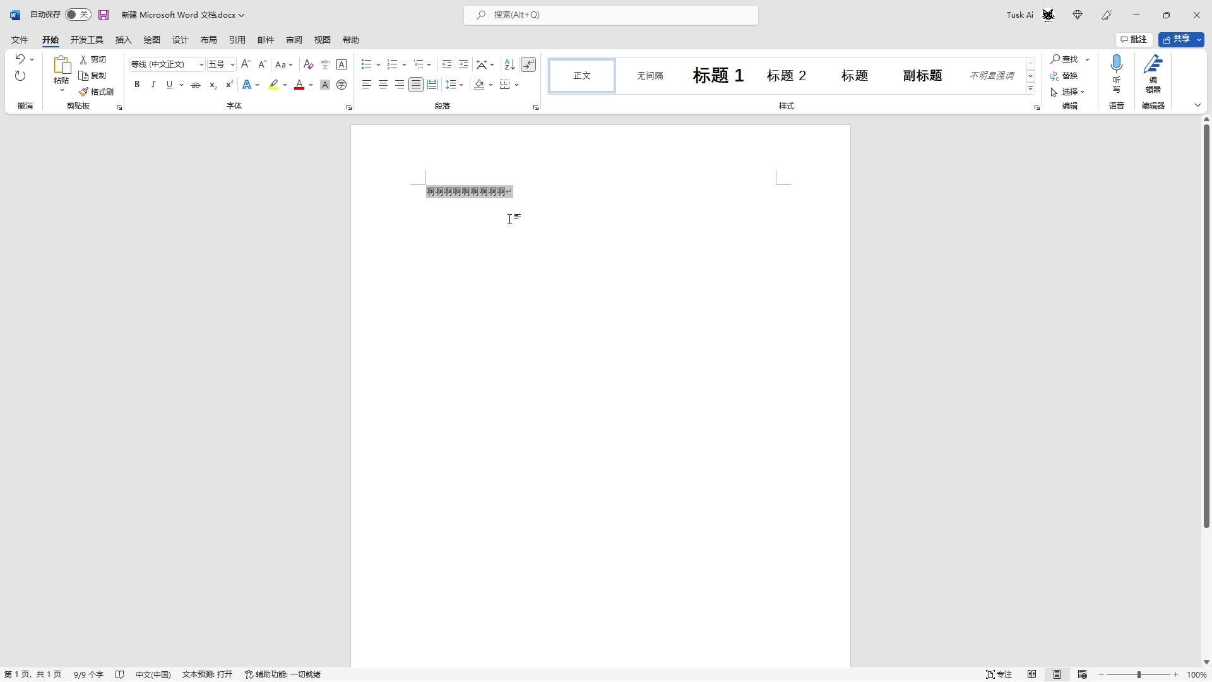
Task: Increase the paragraph indent
Action: (x=463, y=64)
